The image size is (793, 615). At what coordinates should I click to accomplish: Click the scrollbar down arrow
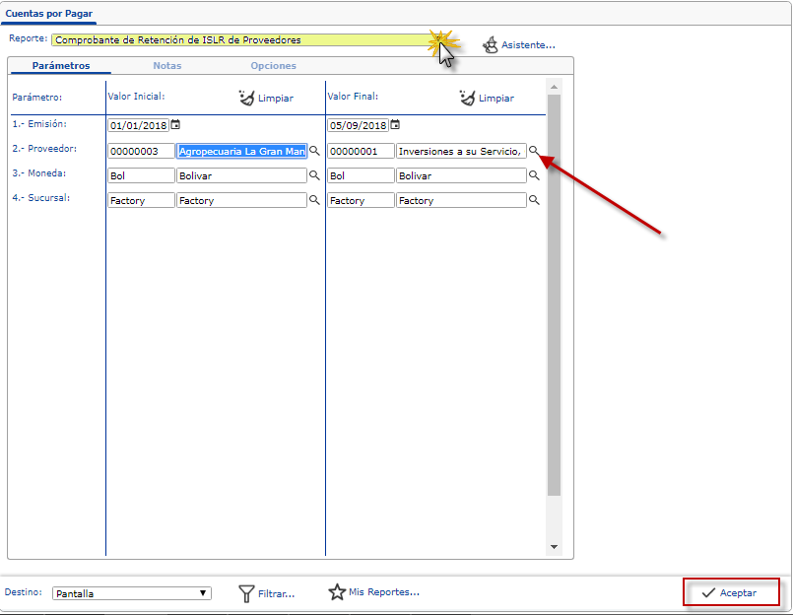point(554,547)
